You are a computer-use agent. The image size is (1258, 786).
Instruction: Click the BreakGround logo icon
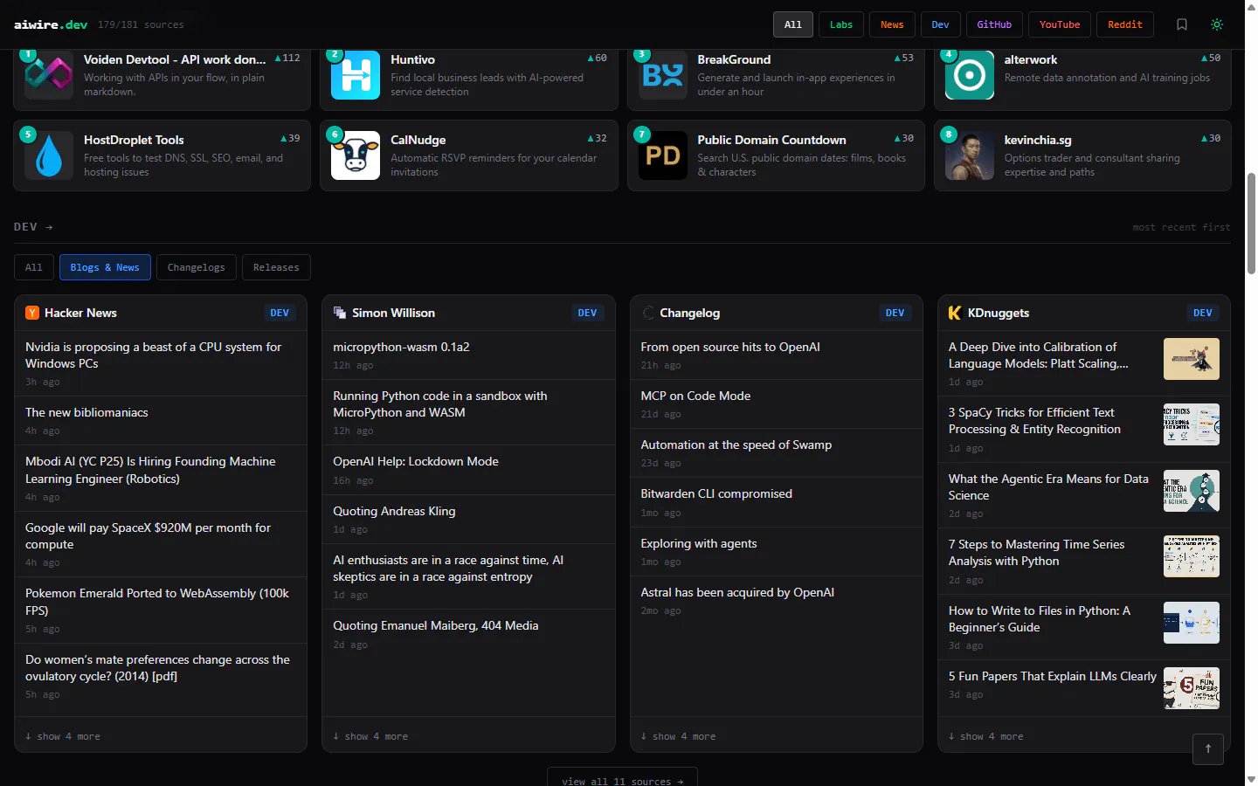[663, 75]
